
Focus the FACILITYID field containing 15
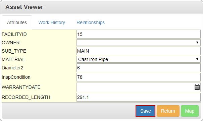tap(139, 34)
